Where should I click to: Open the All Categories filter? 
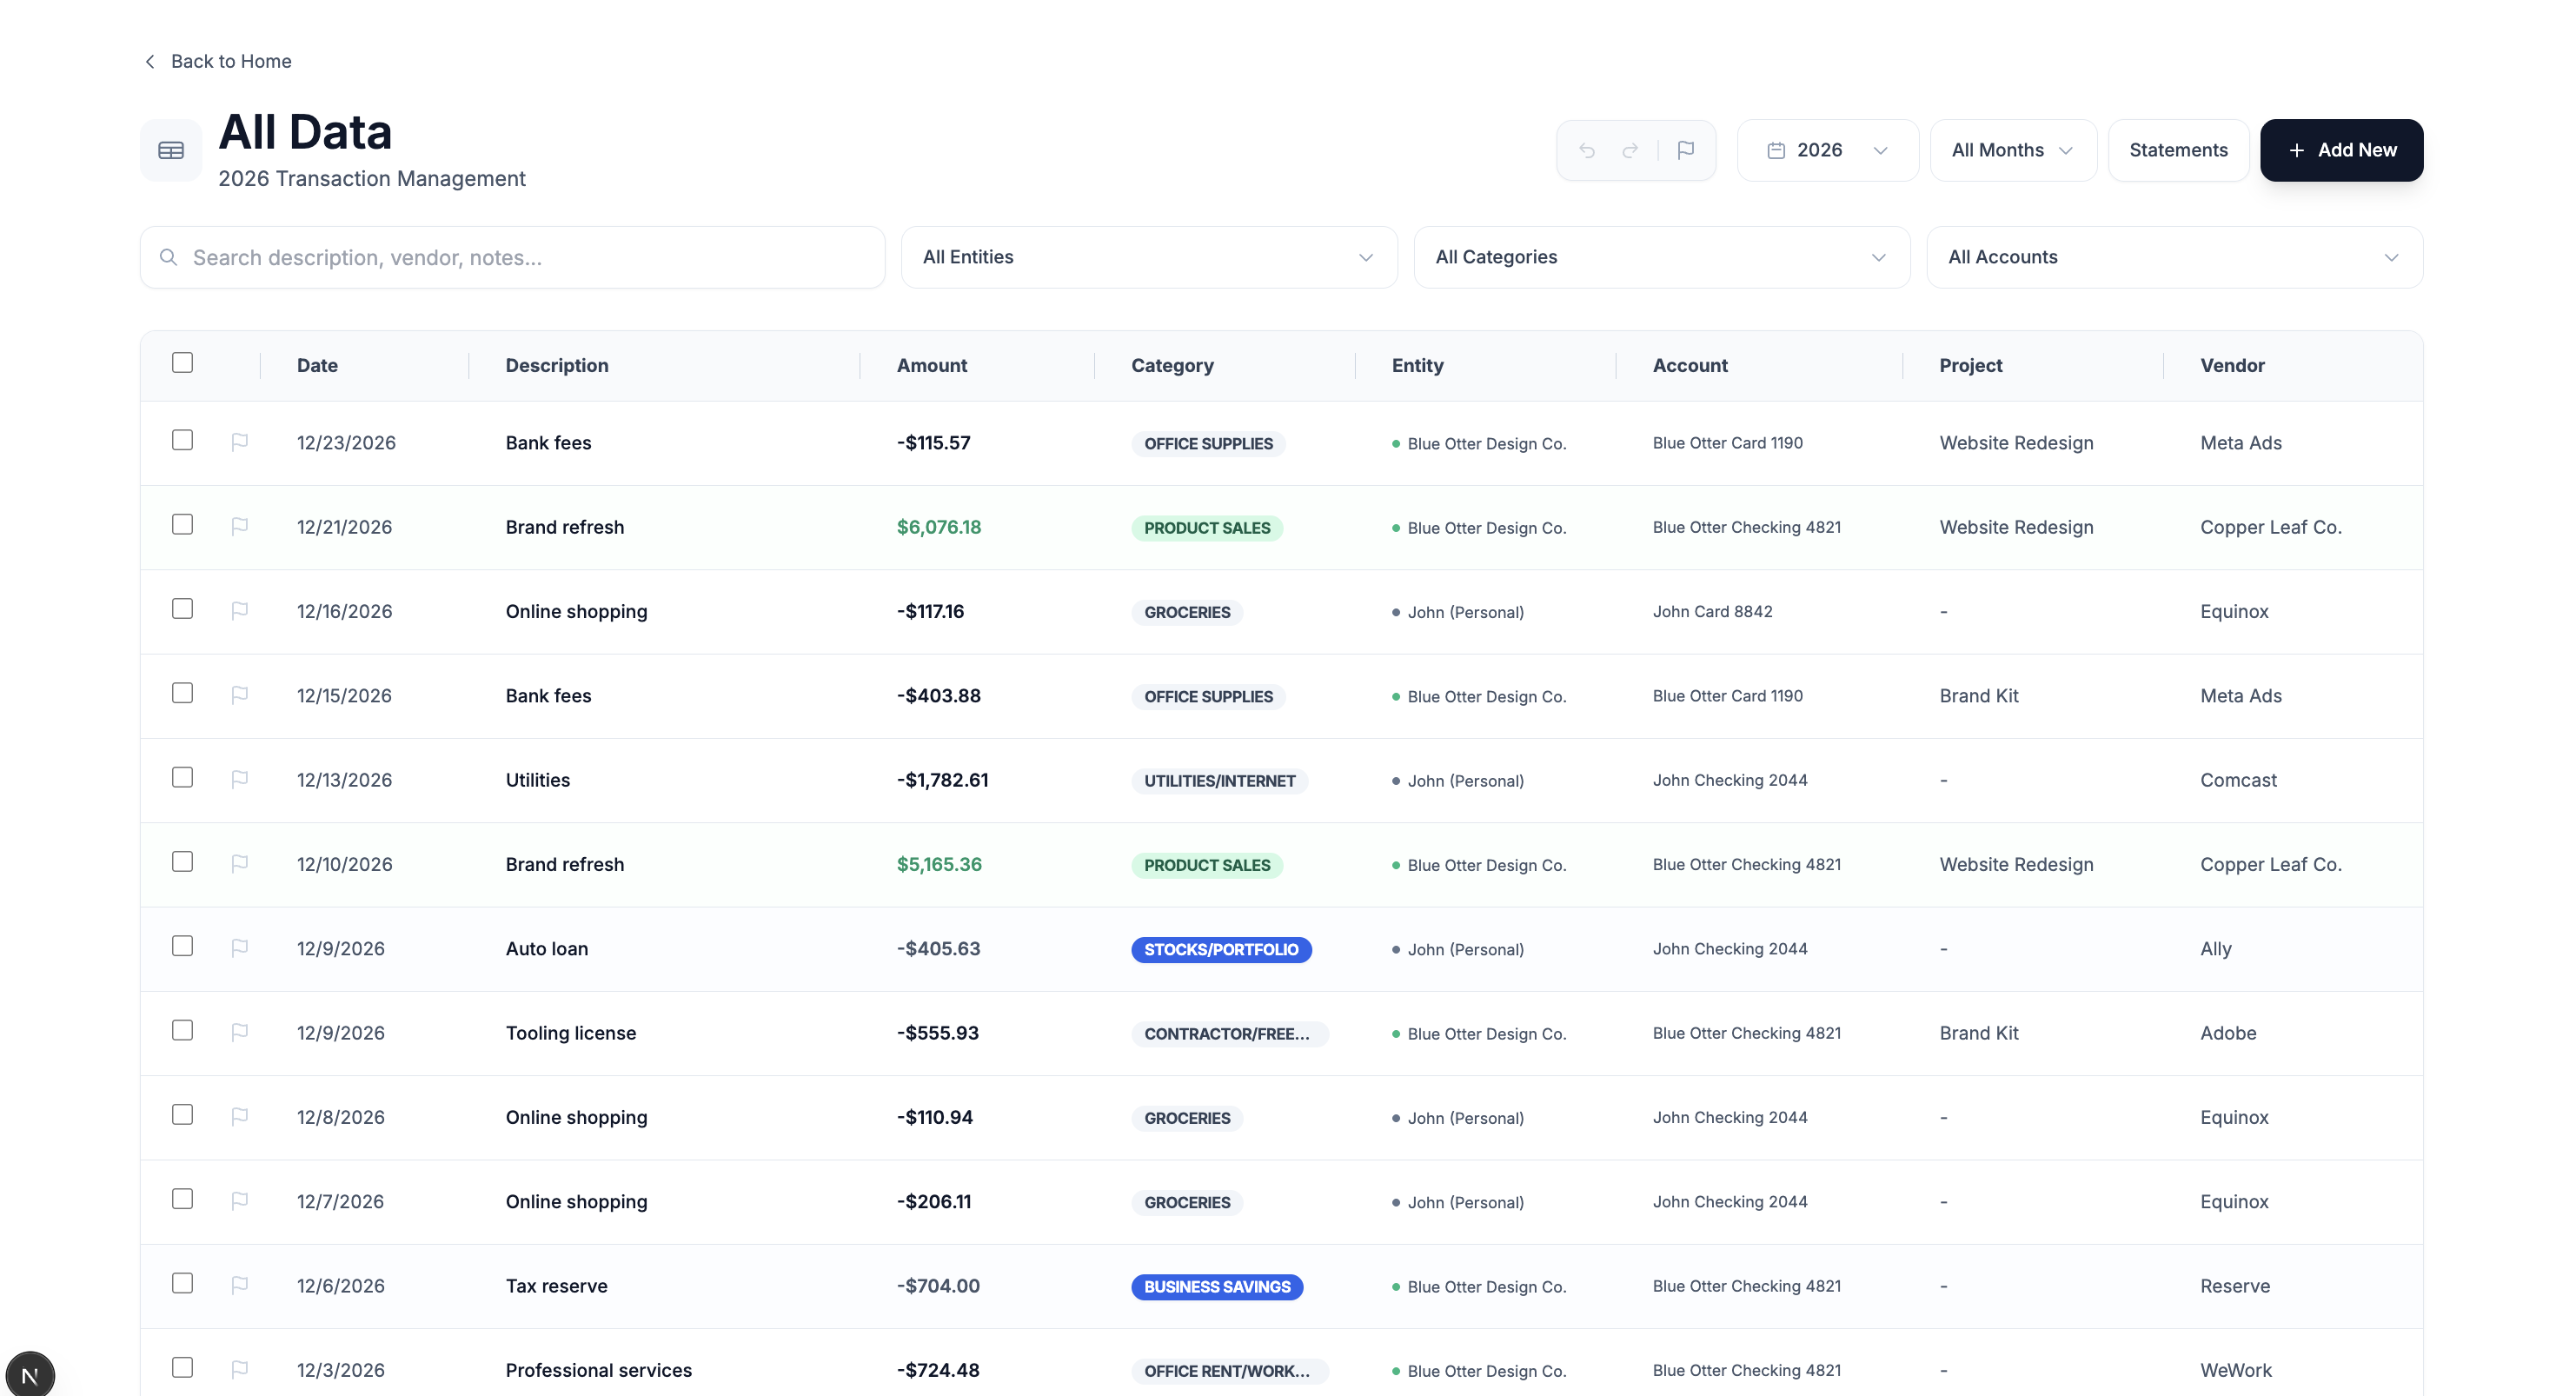pos(1661,257)
